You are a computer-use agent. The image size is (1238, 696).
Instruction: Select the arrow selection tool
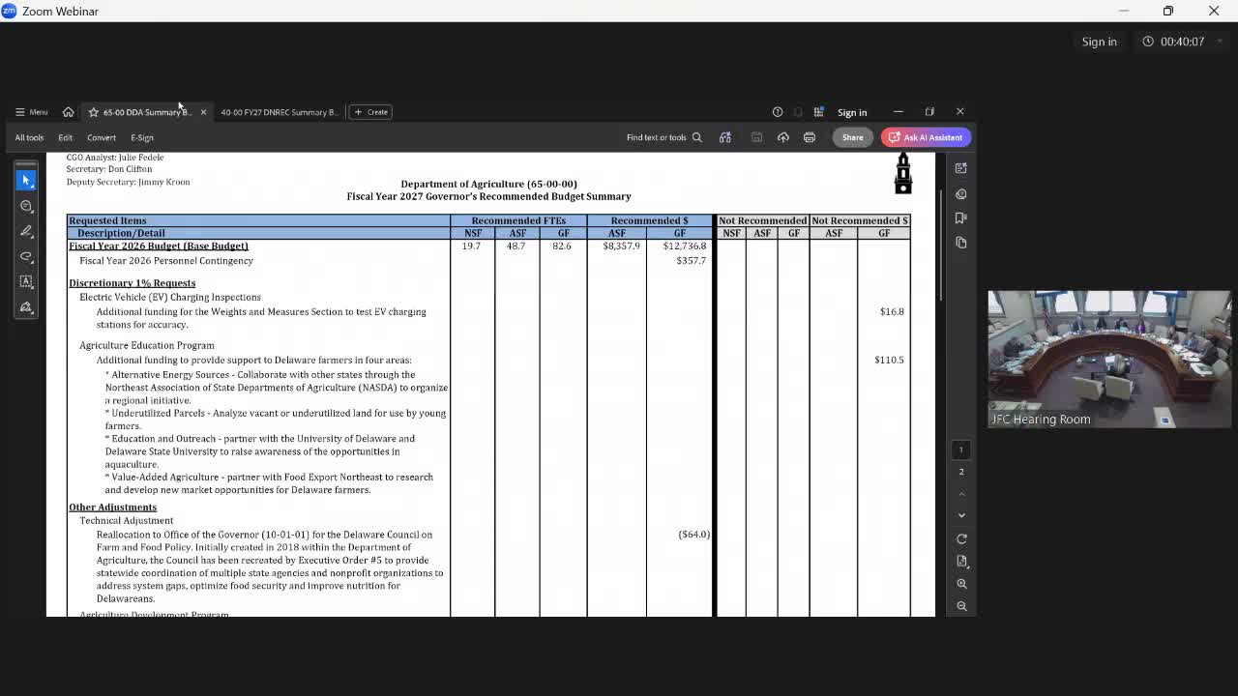[x=26, y=180]
